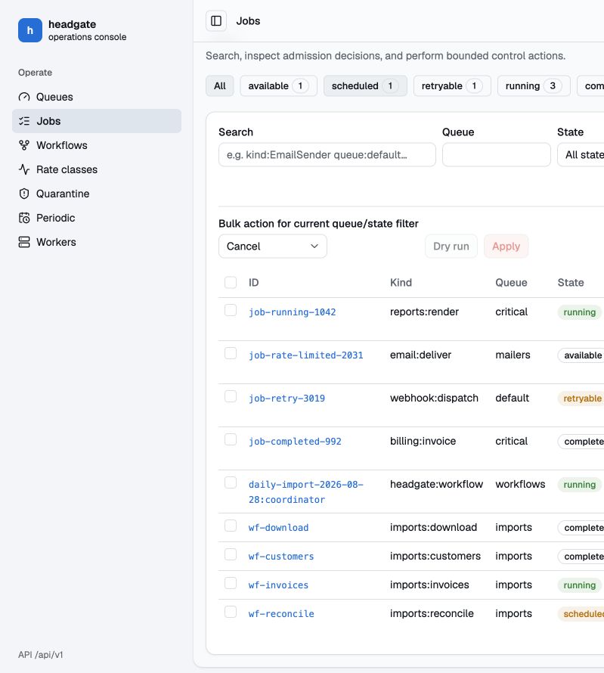Open the Jobs sidebar entry
The width and height of the screenshot is (604, 673).
click(97, 121)
